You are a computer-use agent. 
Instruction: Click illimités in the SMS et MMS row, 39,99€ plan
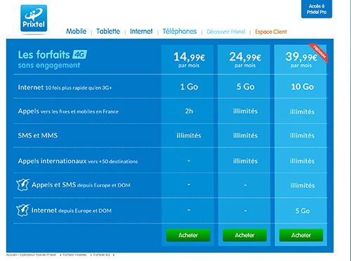[303, 135]
